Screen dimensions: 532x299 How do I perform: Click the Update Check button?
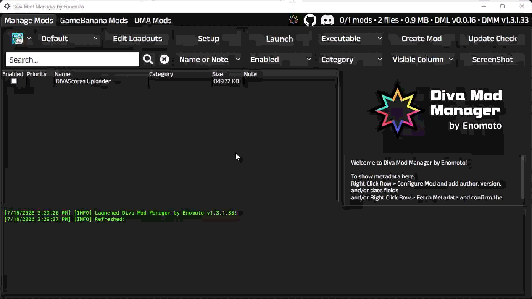492,39
